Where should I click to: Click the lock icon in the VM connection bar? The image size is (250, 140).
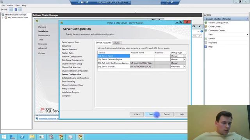tap(82, 2)
